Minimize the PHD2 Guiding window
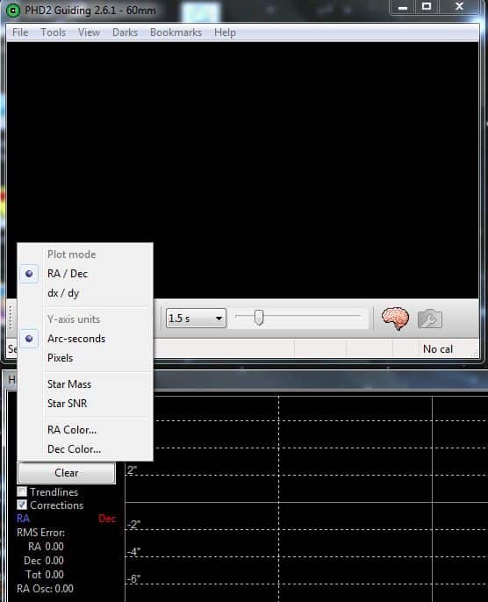488x602 pixels. click(402, 7)
